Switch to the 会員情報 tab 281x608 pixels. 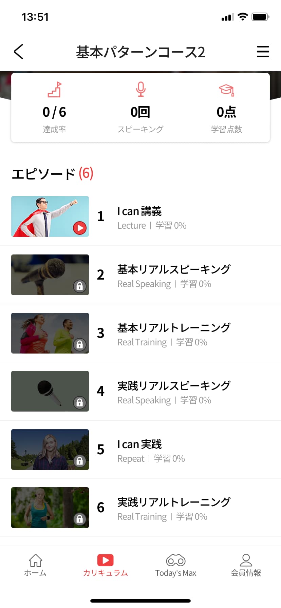pyautogui.click(x=246, y=565)
